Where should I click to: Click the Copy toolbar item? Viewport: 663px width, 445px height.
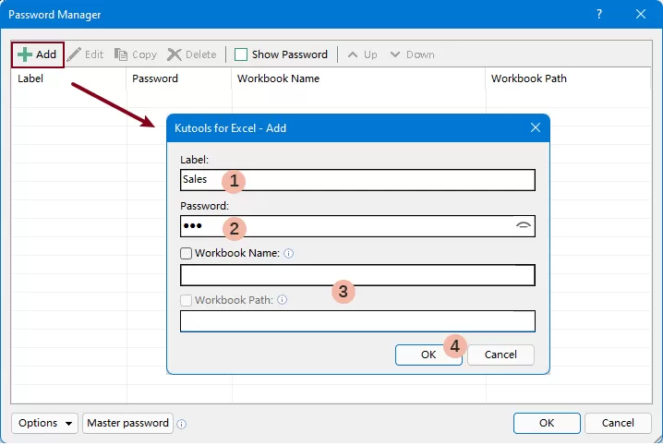click(x=136, y=54)
